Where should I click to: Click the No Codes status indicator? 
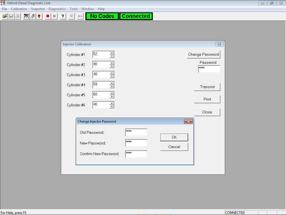(102, 16)
